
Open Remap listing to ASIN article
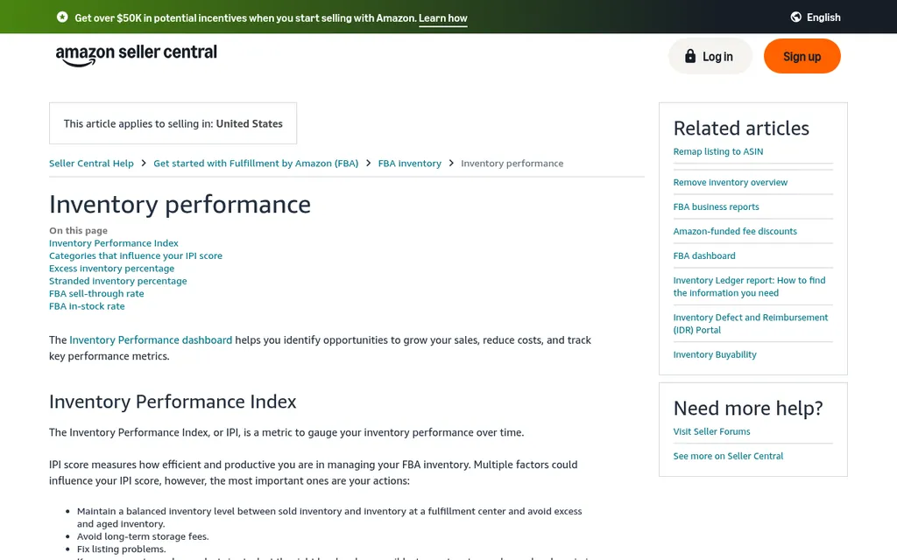tap(718, 151)
